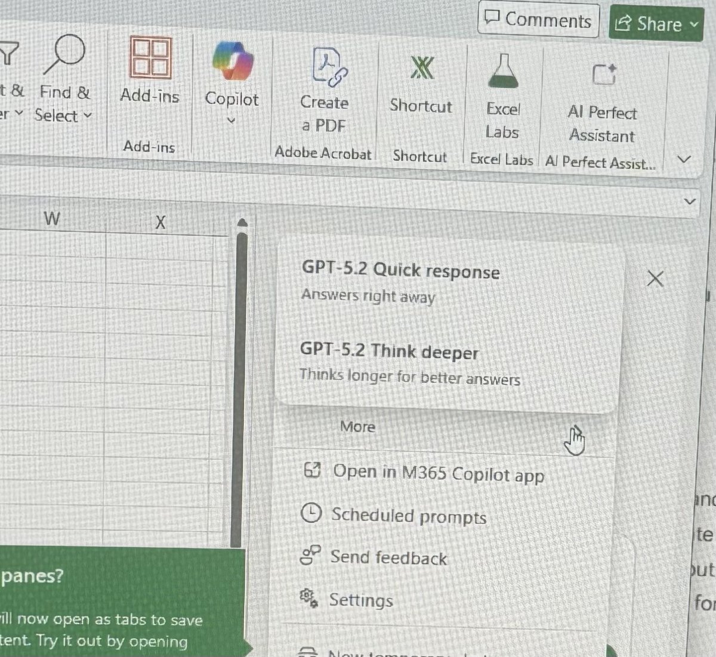
Task: Close the Copilot pane with X
Action: [x=655, y=278]
